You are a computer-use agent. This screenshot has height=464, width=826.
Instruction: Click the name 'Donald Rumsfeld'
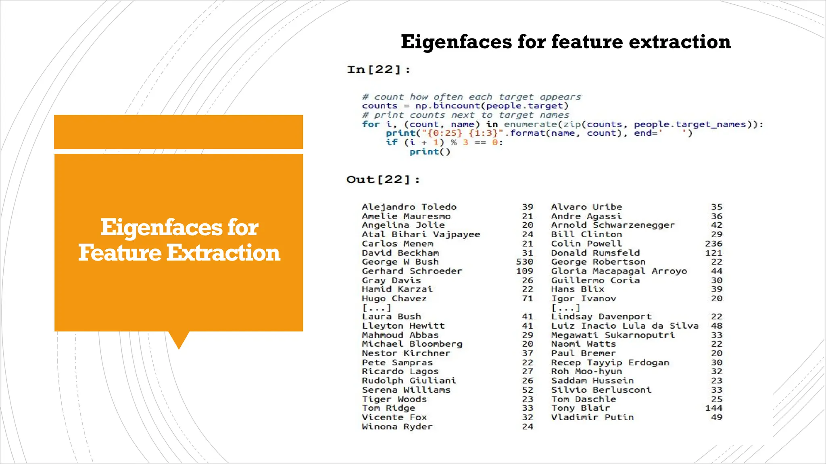pos(595,253)
